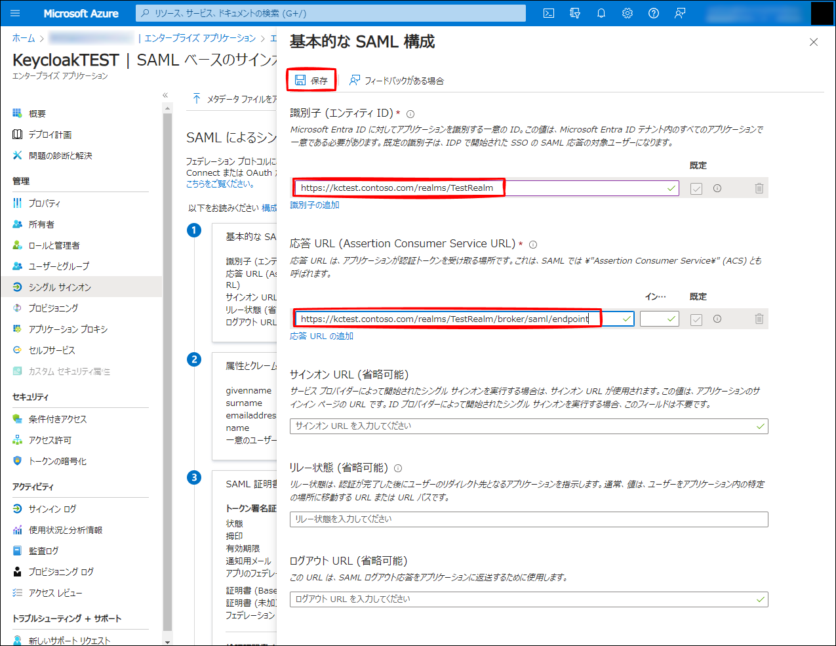Image resolution: width=836 pixels, height=646 pixels.
Task: Show info tooltip next to Relay State
Action: (398, 468)
